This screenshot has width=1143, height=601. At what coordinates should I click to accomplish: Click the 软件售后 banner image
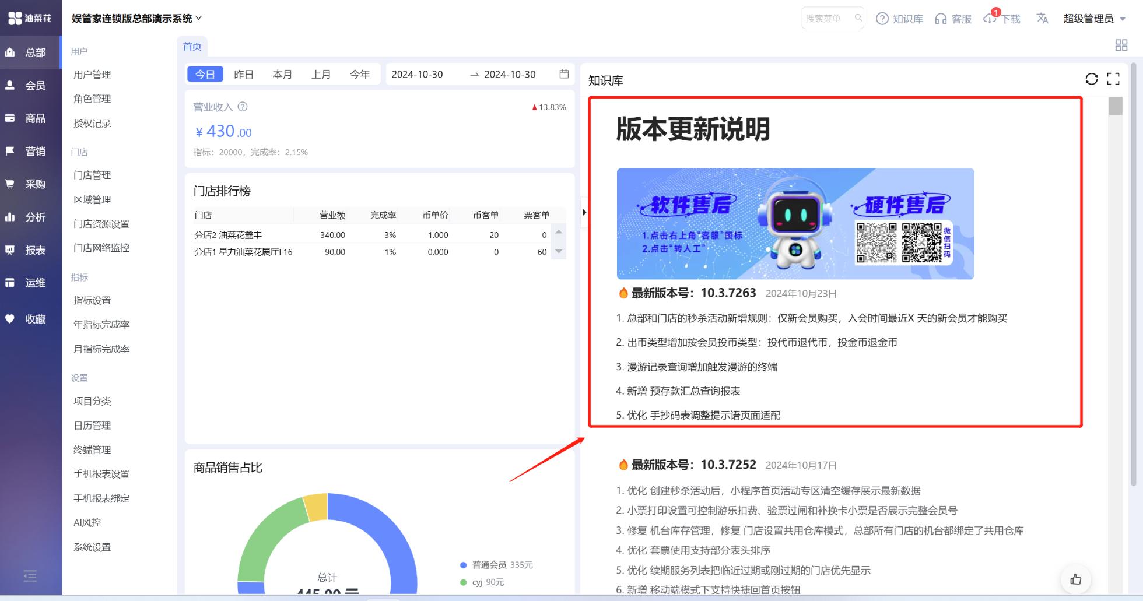click(795, 224)
